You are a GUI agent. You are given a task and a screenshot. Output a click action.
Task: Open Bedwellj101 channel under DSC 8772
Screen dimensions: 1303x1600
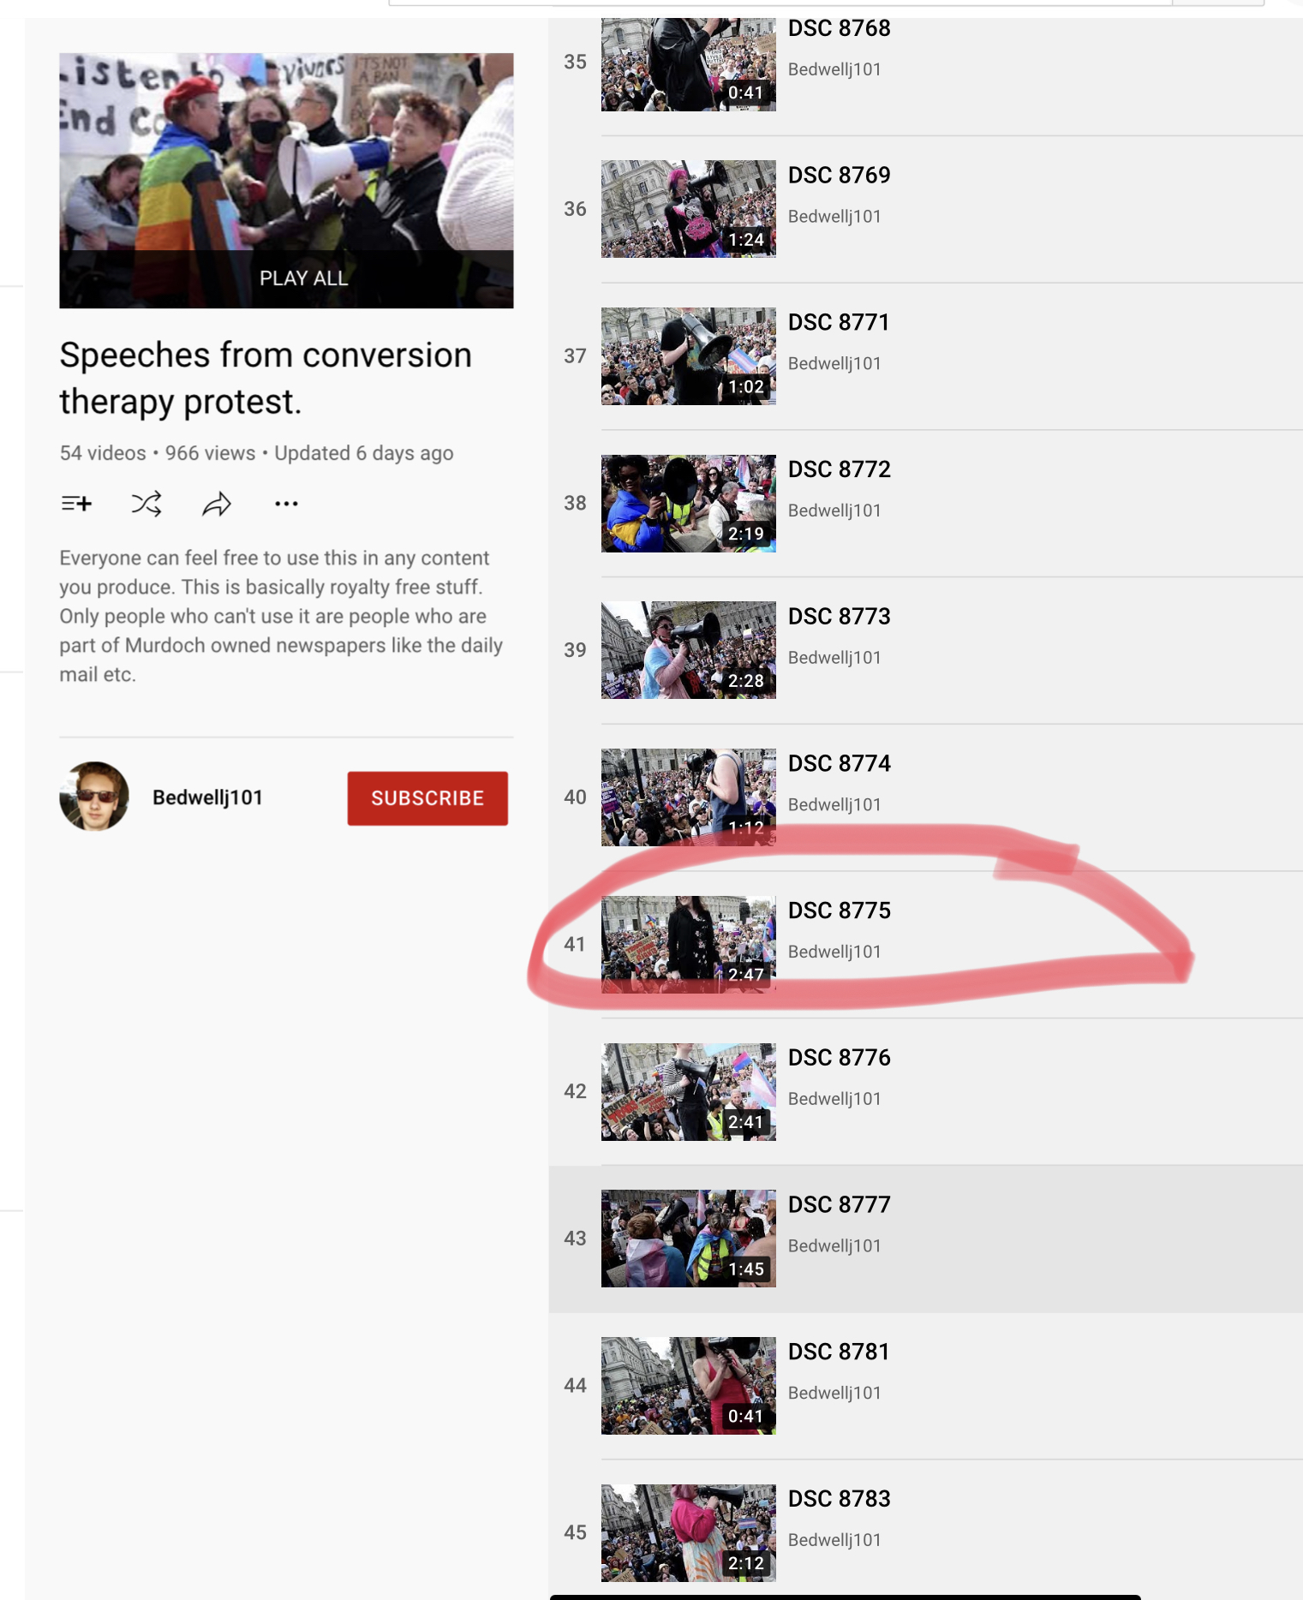click(834, 510)
